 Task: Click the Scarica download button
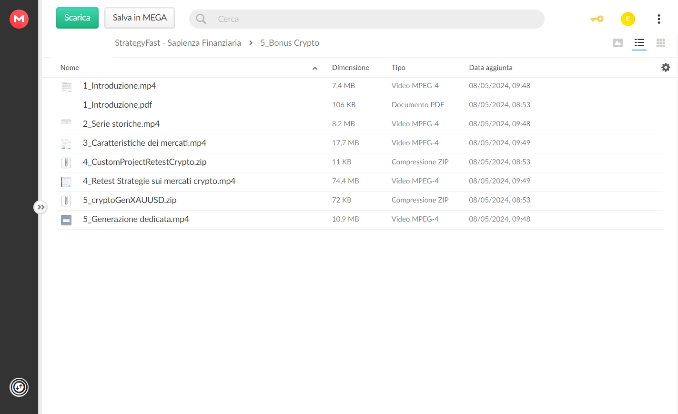click(x=77, y=18)
